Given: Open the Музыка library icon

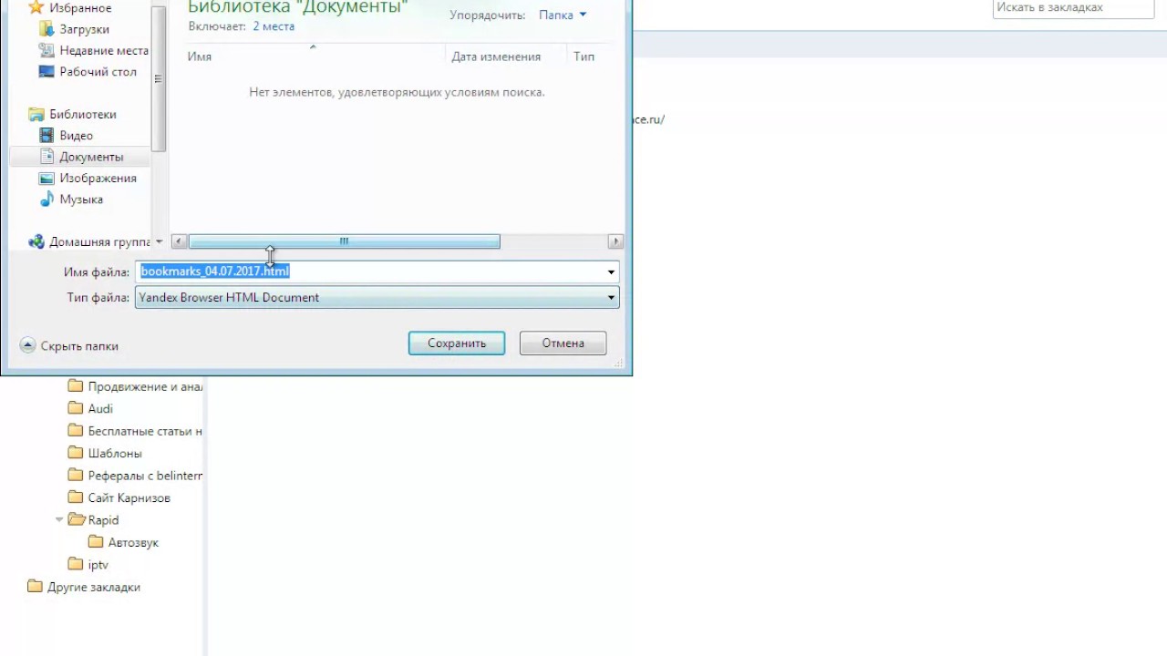Looking at the screenshot, I should click(x=46, y=199).
